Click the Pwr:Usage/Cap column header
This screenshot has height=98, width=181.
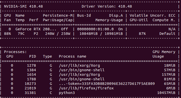58,20
